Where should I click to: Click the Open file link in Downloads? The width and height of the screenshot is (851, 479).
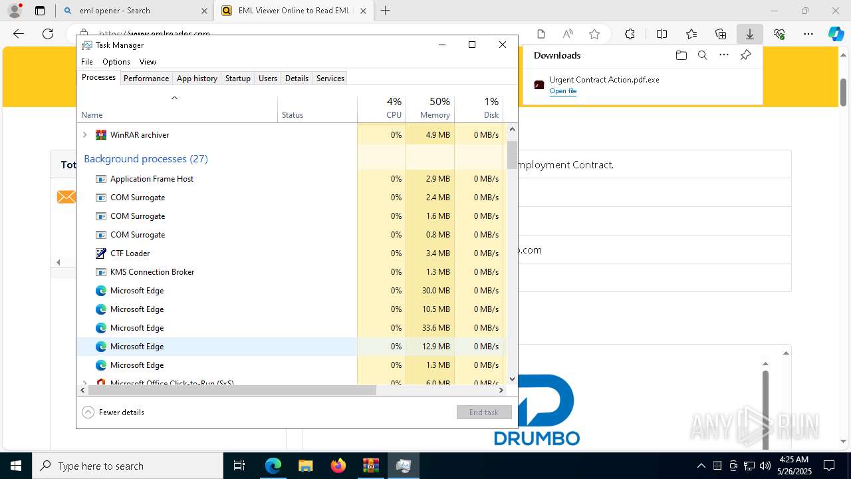pyautogui.click(x=562, y=91)
